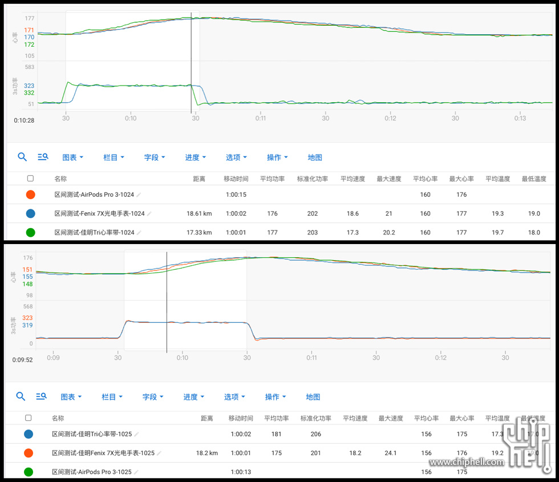The image size is (559, 482).
Task: Open the 字段 dropdown in the upper toolbar
Action: [155, 157]
